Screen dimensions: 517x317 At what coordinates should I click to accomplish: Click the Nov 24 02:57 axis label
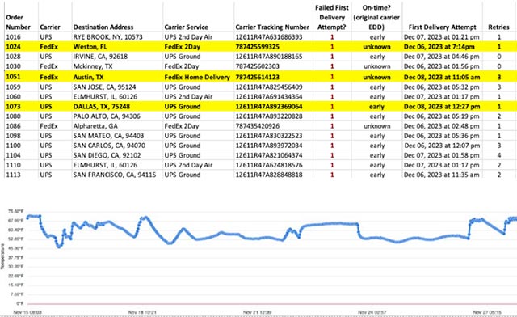(x=372, y=312)
